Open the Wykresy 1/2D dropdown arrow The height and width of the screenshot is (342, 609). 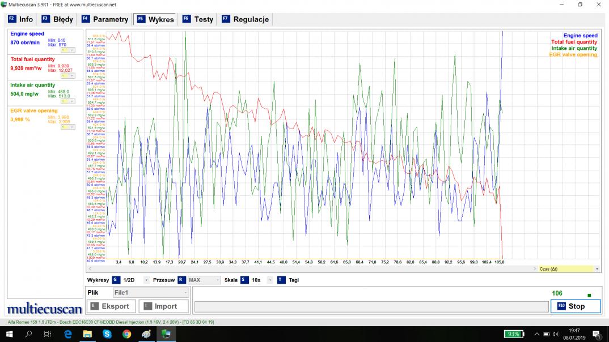(146, 280)
